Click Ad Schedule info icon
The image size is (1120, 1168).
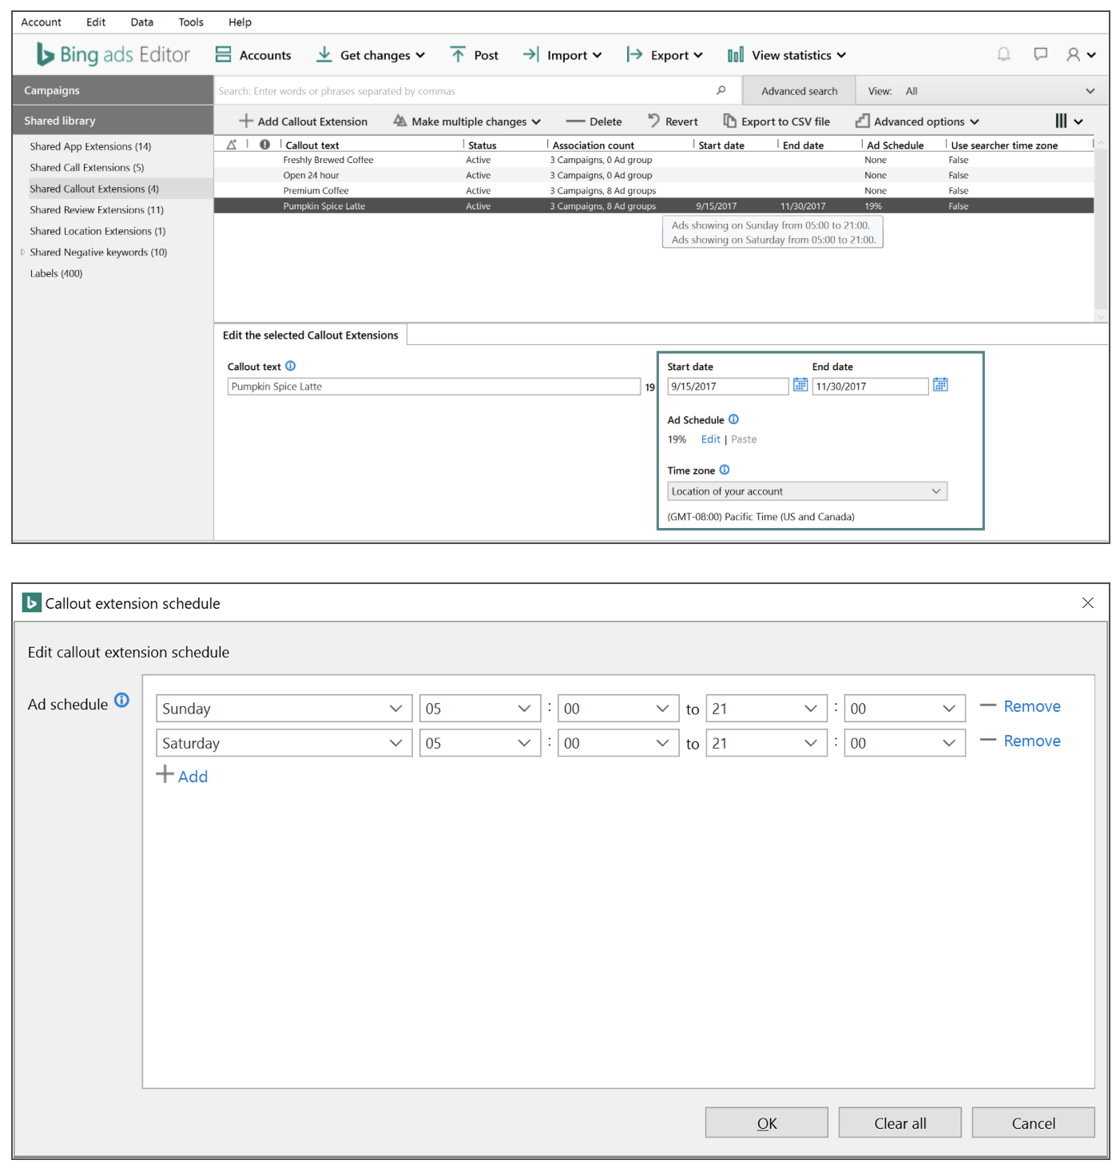click(733, 419)
